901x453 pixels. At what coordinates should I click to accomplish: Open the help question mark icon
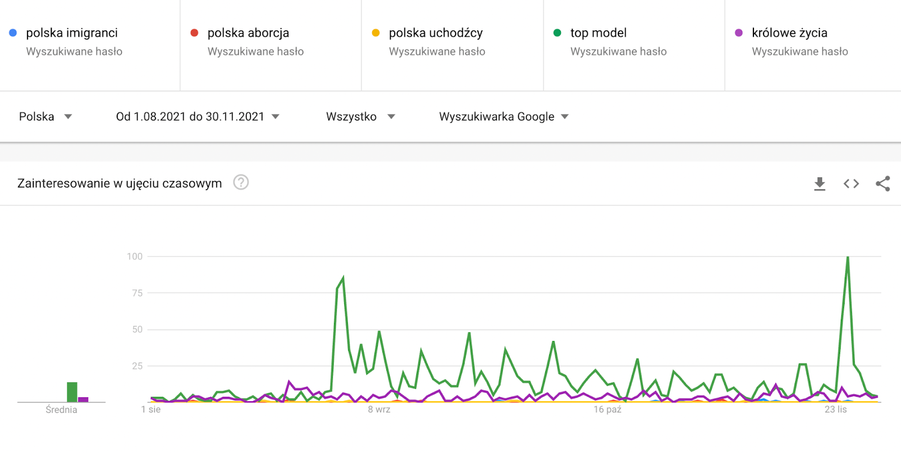(x=241, y=182)
